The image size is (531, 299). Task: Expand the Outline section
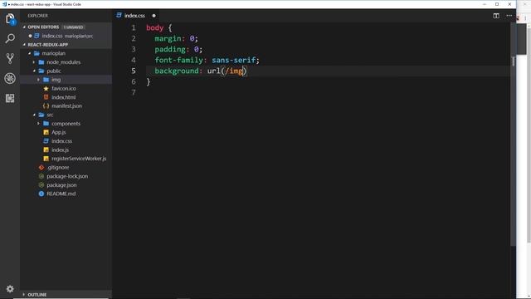tap(24, 295)
